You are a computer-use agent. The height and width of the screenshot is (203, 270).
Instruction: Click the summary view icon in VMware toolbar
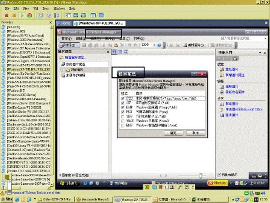tap(93, 15)
